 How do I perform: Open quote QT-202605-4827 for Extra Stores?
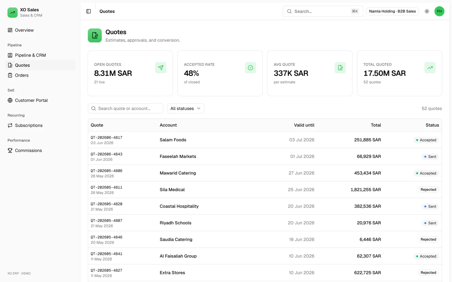(107, 270)
